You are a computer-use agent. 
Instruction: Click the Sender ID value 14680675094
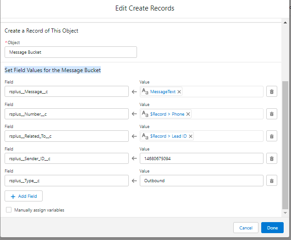(201, 158)
